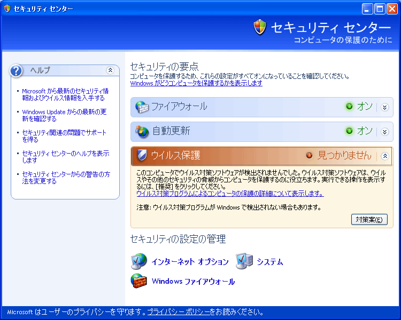Click the firewall globe icon in ファイアウォール bar

click(x=142, y=107)
